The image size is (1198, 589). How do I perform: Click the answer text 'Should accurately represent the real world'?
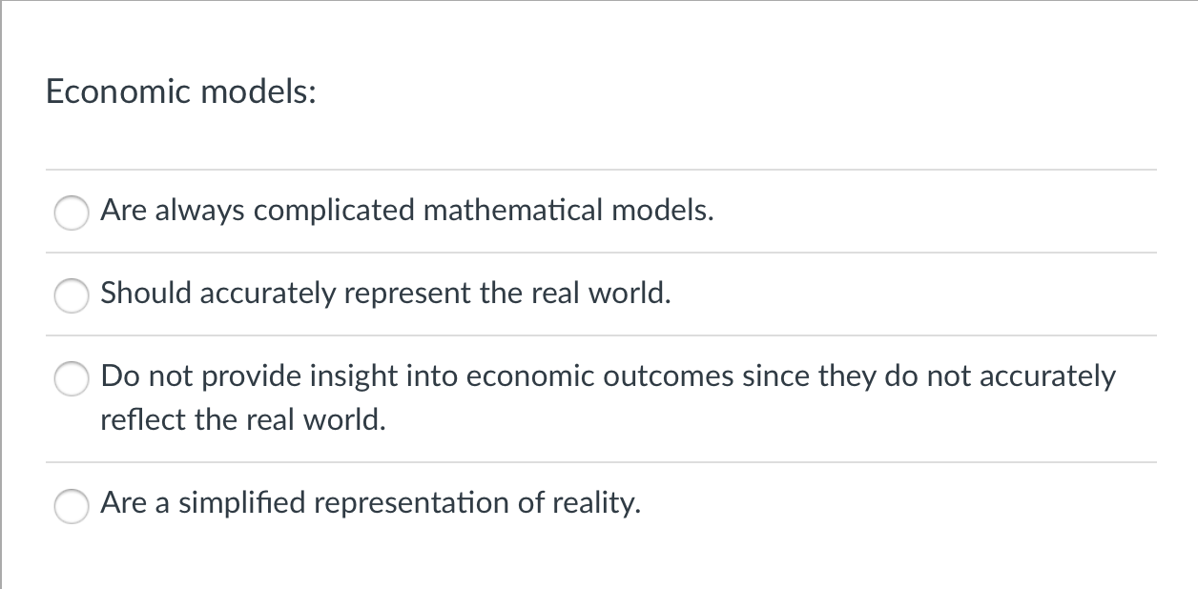pos(385,294)
